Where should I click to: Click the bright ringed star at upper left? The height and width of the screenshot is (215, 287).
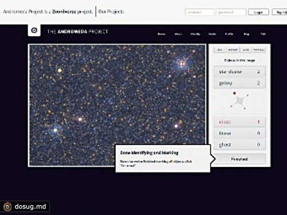tap(60, 71)
